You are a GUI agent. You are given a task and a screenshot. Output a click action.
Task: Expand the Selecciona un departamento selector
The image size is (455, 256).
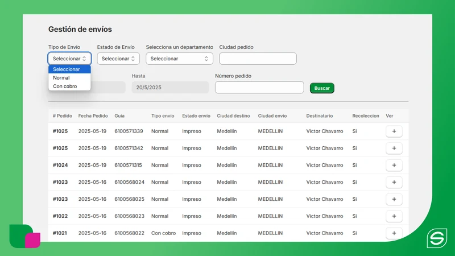coord(179,59)
